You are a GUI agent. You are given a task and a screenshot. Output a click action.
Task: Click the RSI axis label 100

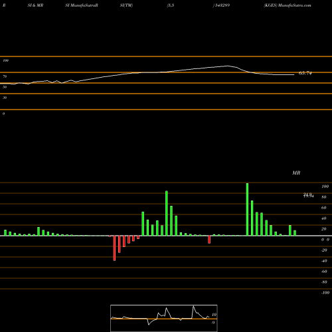(x=5, y=60)
